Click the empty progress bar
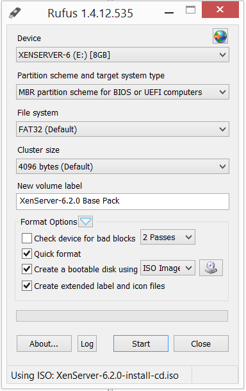This screenshot has width=246, height=391. coord(122,316)
